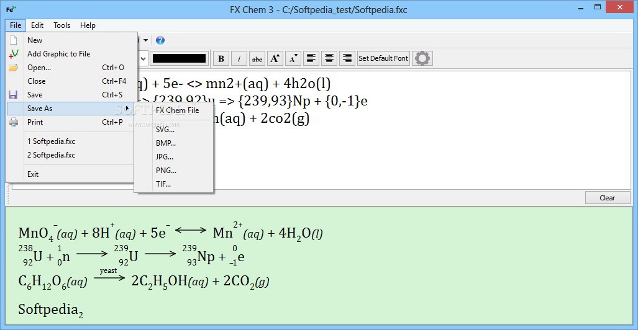Open the toolbar dropdown arrow beside help icon
638x330 pixels.
(x=145, y=41)
